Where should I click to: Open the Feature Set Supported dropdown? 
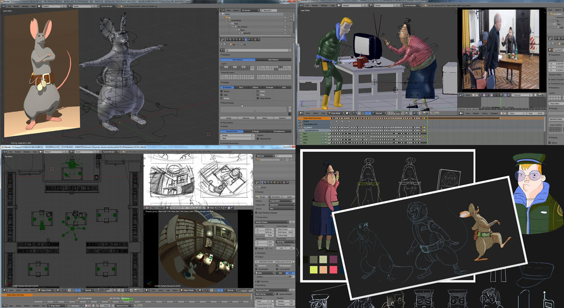click(282, 205)
